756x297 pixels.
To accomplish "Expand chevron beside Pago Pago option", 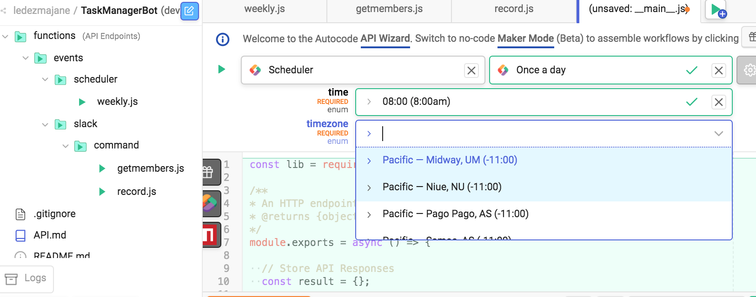I will click(x=369, y=214).
